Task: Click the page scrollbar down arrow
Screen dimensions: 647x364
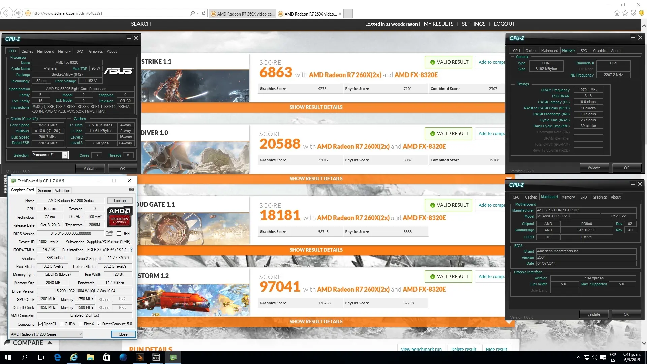Action: point(644,343)
